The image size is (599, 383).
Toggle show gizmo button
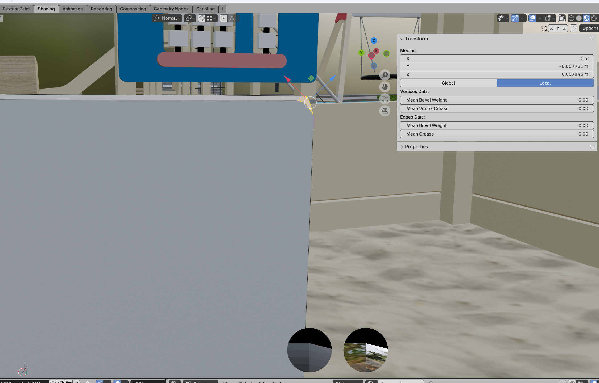point(515,18)
